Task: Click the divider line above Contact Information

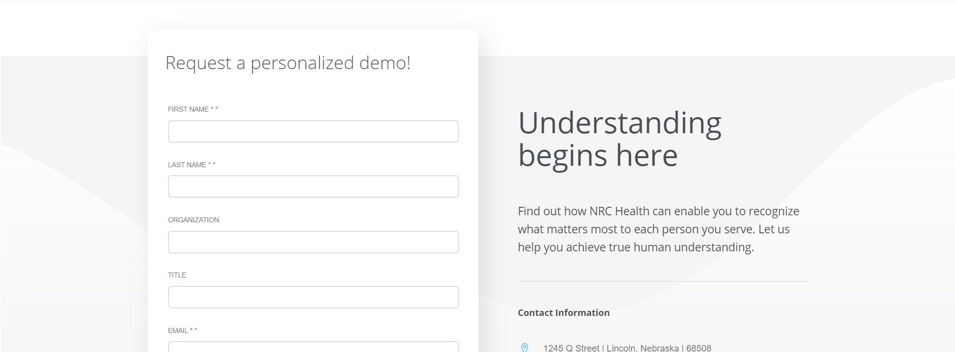Action: tap(663, 281)
